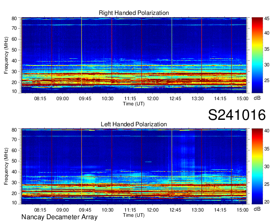
Task: Click 40 dB value on Right Handed colorbar
Action: tap(267, 33)
